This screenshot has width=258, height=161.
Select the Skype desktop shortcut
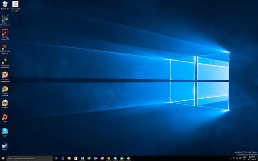5,132
